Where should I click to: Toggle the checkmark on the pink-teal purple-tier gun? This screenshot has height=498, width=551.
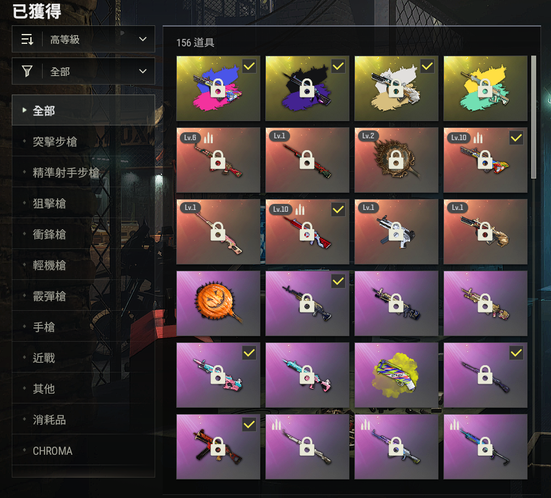tap(249, 353)
